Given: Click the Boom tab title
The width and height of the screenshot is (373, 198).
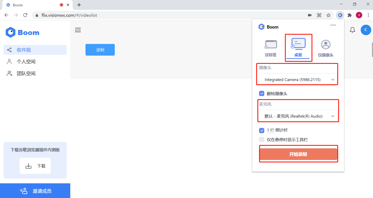Looking at the screenshot, I should pyautogui.click(x=18, y=5).
